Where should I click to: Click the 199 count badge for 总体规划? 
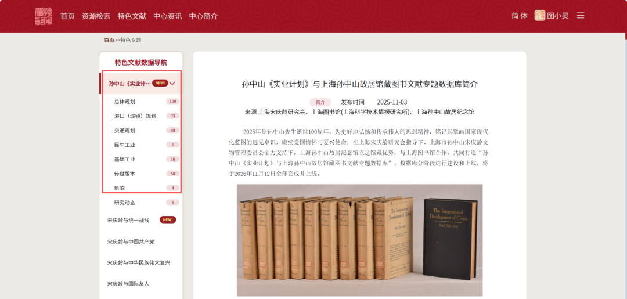click(x=173, y=102)
